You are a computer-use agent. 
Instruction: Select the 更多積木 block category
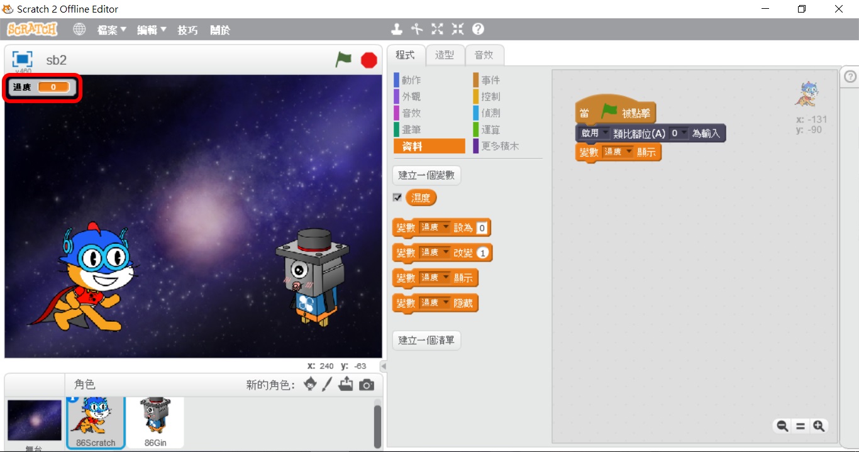click(508, 146)
